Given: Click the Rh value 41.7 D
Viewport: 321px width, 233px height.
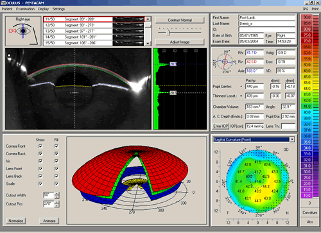Looking at the screenshot, I should point(254,53).
